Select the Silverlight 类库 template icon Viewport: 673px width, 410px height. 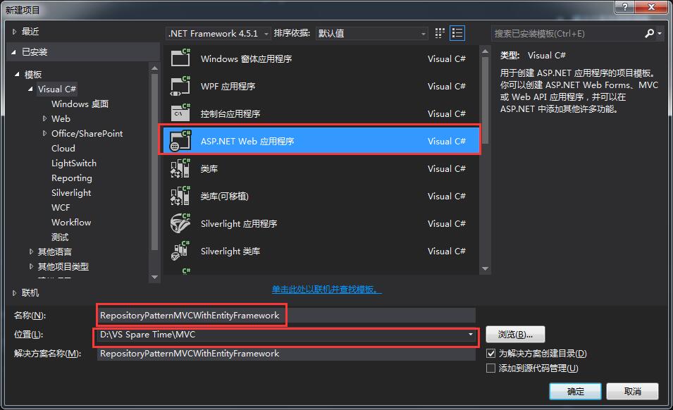coord(180,251)
